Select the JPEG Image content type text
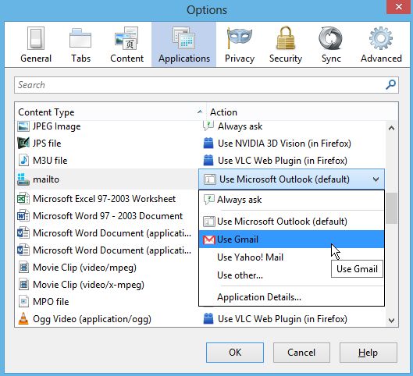The width and height of the screenshot is (413, 376). 57,126
